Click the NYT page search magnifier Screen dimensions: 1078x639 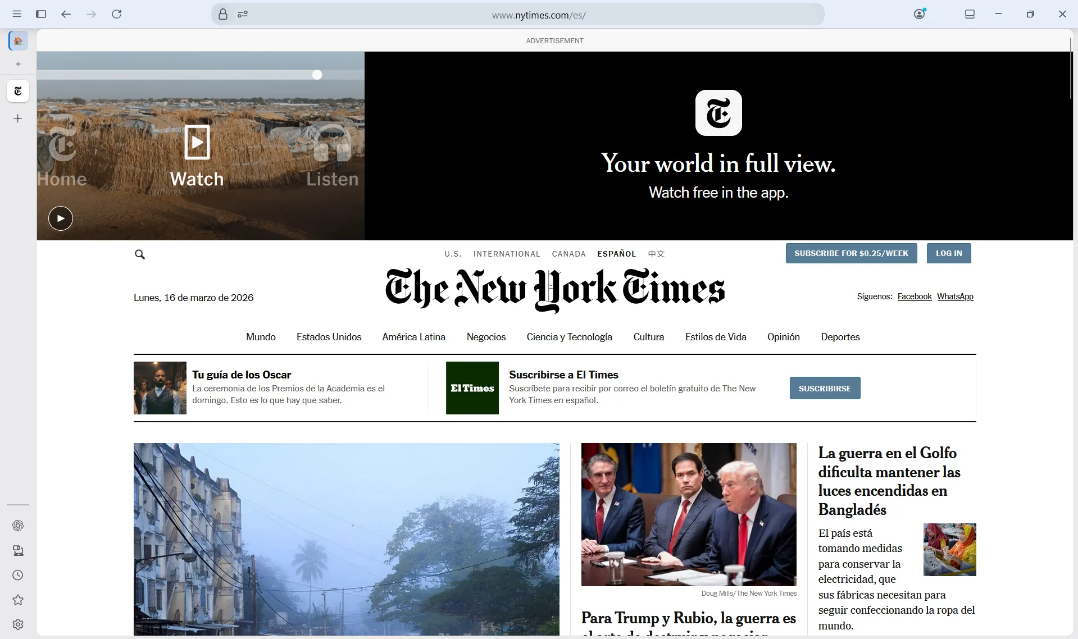click(140, 254)
